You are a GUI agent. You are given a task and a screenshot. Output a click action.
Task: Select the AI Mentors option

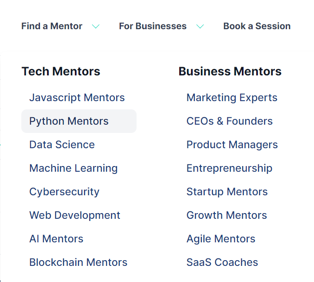pos(56,239)
